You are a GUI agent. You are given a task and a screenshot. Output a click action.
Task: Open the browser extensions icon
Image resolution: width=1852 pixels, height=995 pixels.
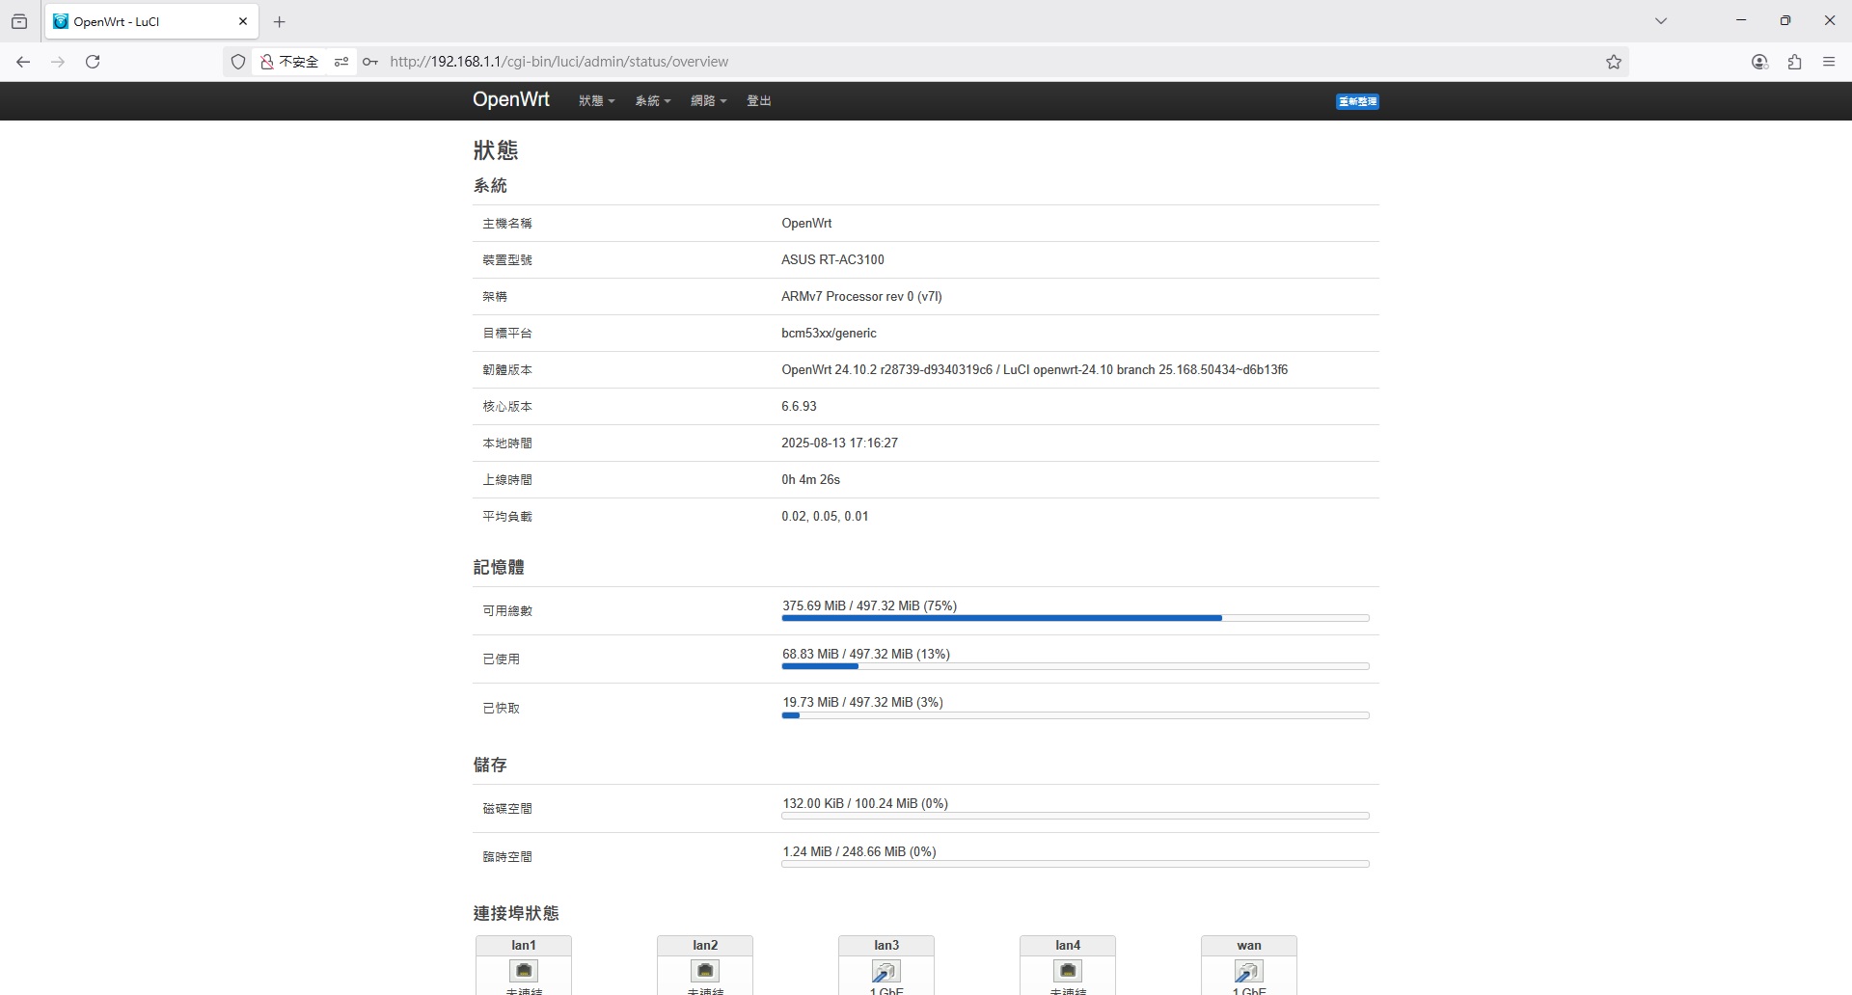coord(1794,62)
